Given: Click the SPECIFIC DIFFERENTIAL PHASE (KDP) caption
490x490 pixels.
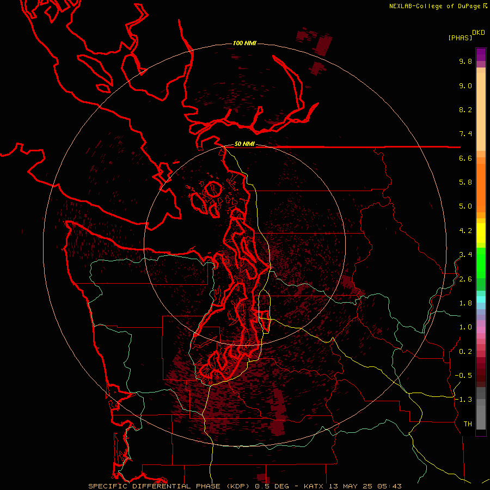Looking at the screenshot, I should pyautogui.click(x=170, y=486).
